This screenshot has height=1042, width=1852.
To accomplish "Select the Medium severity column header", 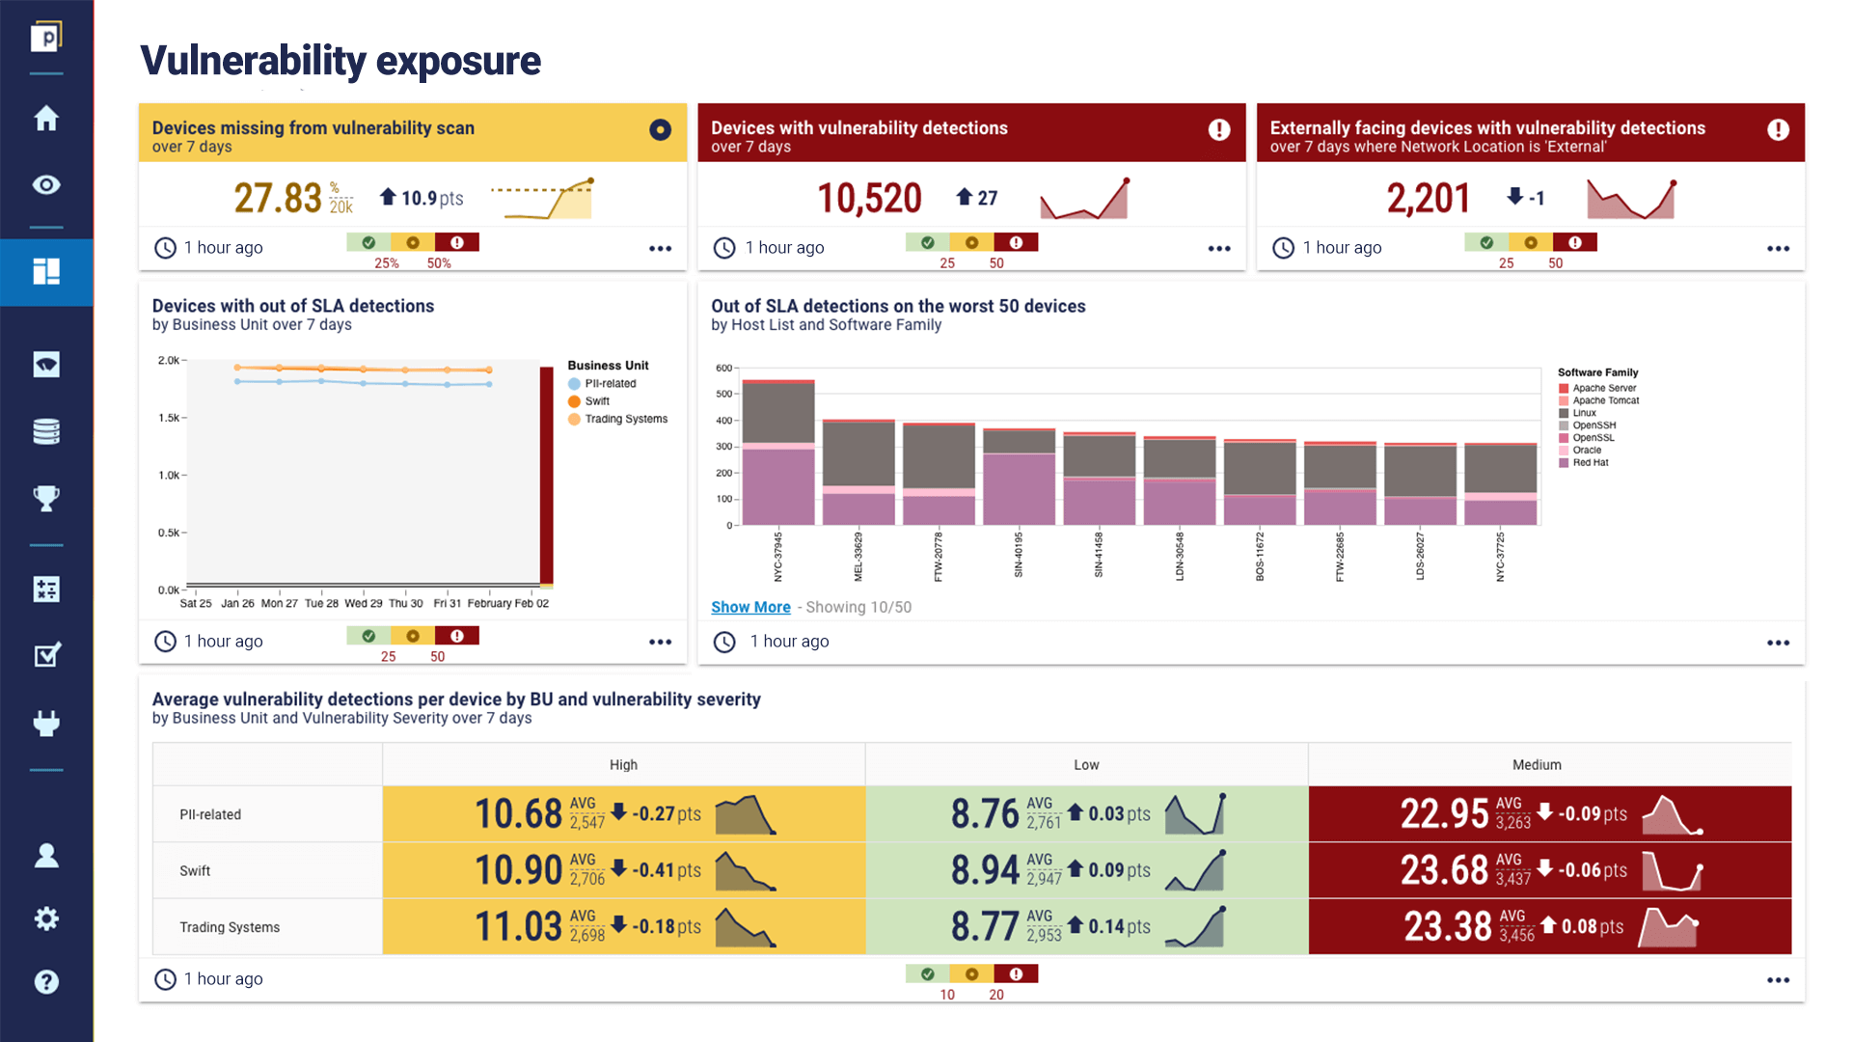I will point(1537,764).
